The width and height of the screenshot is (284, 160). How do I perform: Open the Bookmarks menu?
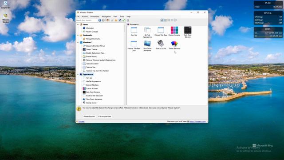point(95,16)
